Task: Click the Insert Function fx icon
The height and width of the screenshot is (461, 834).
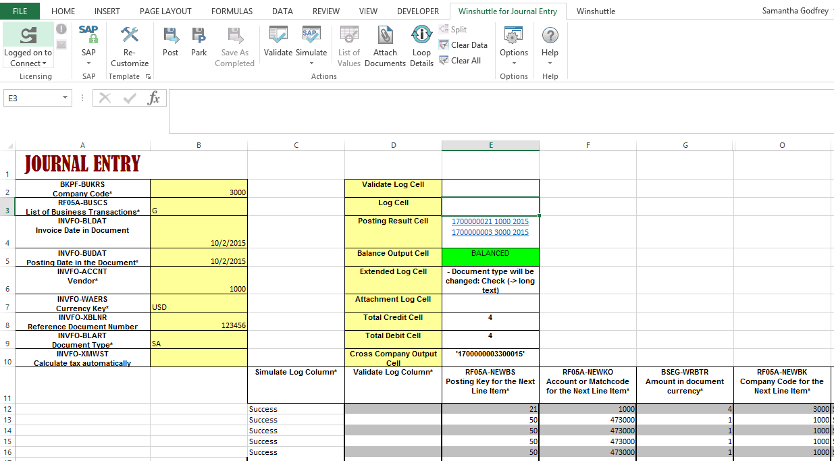Action: pyautogui.click(x=154, y=99)
